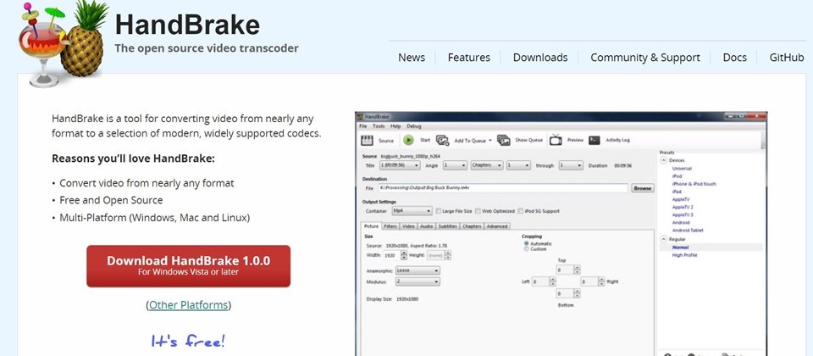Collapse the Devices preset group arrow
The width and height of the screenshot is (813, 356).
[x=662, y=159]
